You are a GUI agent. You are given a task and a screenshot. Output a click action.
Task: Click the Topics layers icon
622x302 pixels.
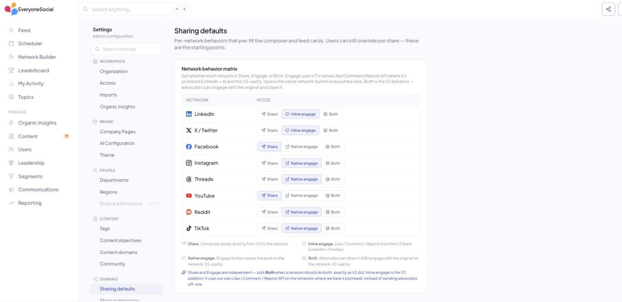pyautogui.click(x=11, y=97)
